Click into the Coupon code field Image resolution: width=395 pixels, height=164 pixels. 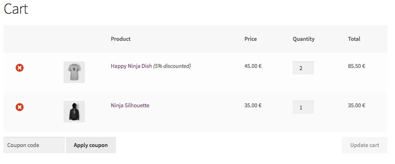pos(34,145)
